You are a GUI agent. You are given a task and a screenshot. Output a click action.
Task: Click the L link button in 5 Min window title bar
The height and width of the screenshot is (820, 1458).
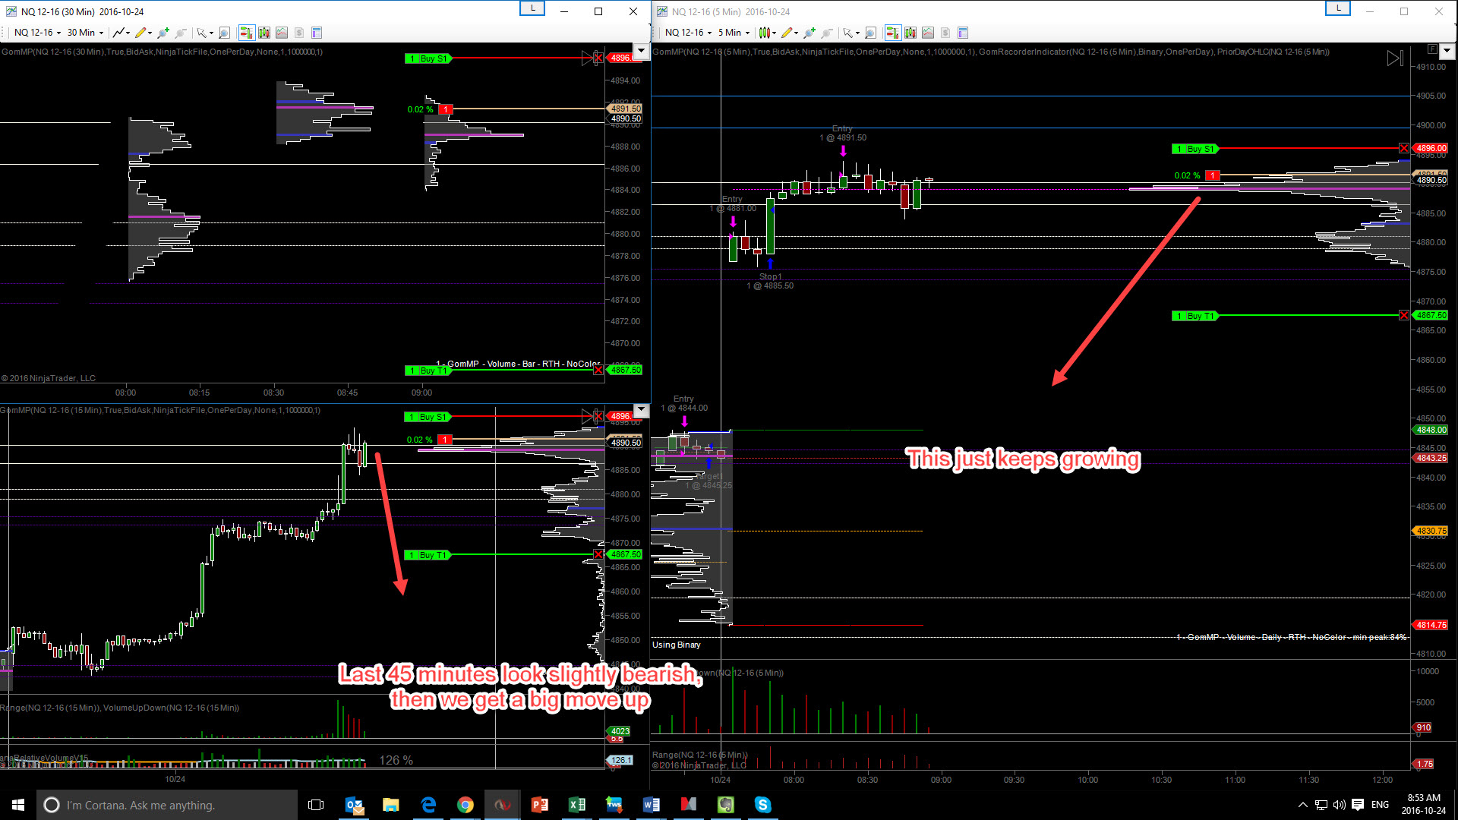(1338, 8)
